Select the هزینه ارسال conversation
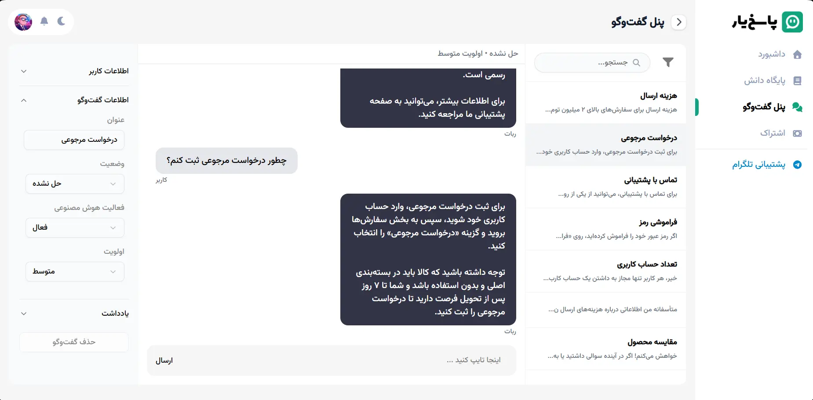 (x=605, y=102)
